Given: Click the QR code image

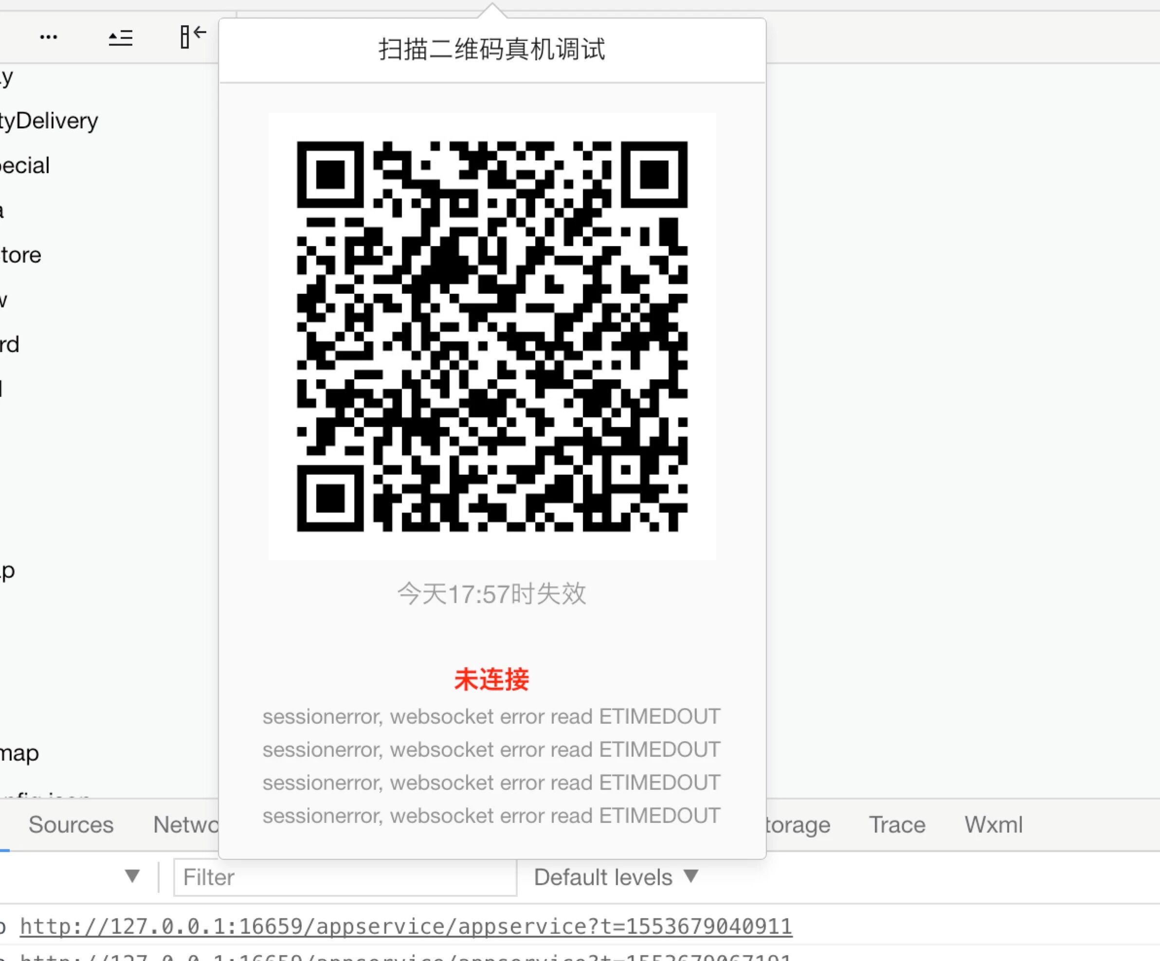Looking at the screenshot, I should 491,336.
